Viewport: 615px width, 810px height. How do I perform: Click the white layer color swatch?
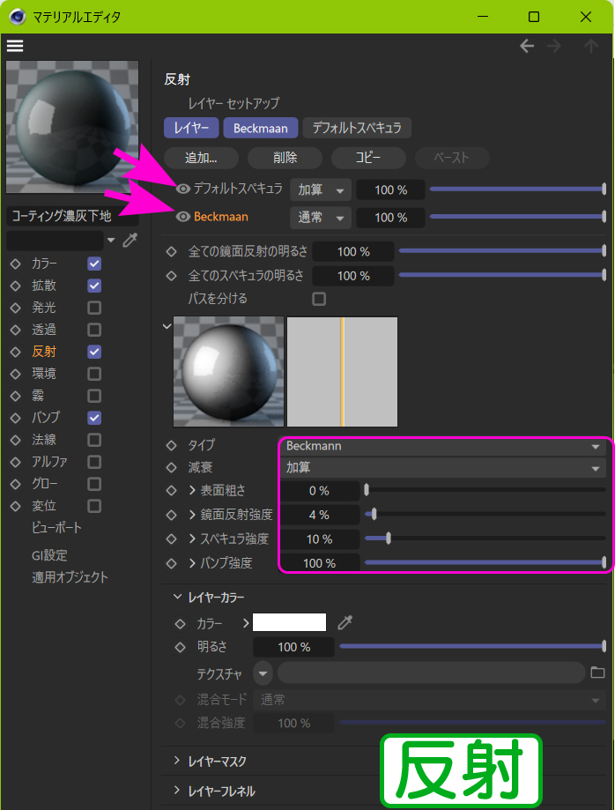point(289,623)
